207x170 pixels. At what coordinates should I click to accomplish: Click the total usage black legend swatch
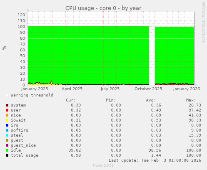(x=7, y=155)
